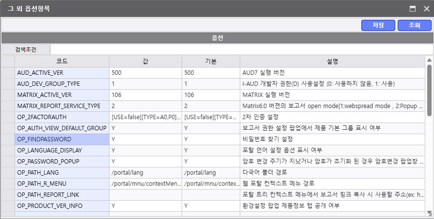434x219 pixels.
Task: Click the description '환경설정 팝업 제품정보 탭 공개 여부'
Action: click(x=291, y=206)
